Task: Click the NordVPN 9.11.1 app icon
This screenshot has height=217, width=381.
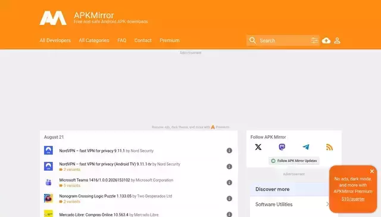Action: [48, 150]
